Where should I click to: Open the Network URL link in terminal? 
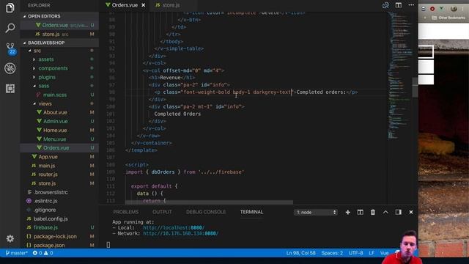[x=181, y=233]
